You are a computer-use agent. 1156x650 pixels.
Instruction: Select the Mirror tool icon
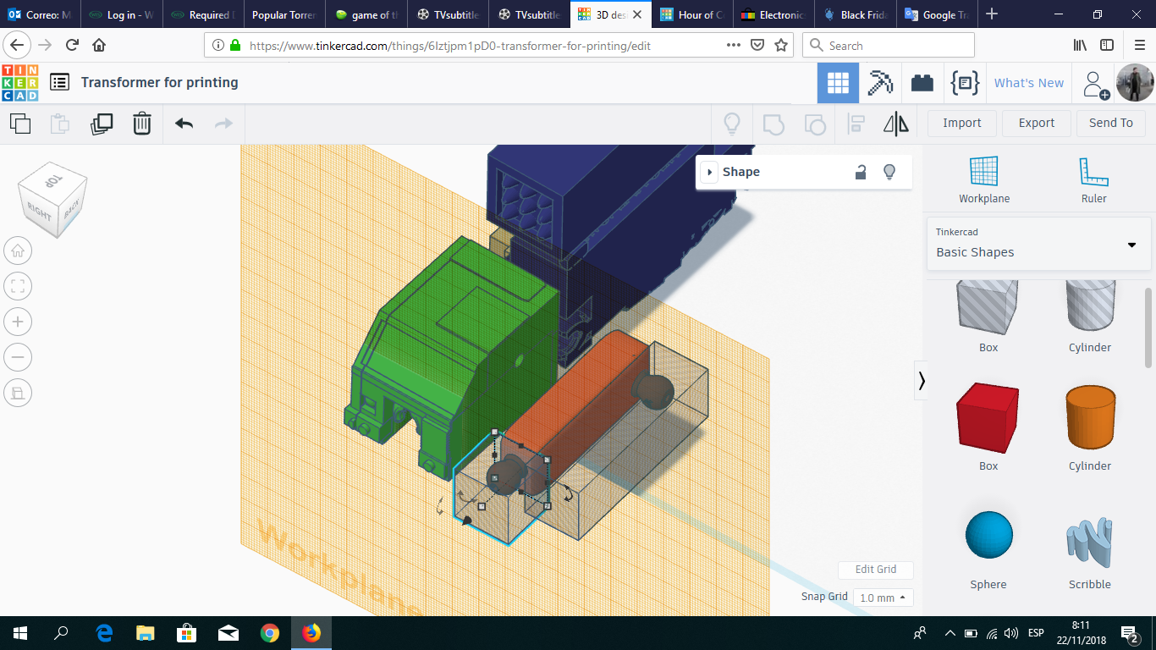point(895,124)
